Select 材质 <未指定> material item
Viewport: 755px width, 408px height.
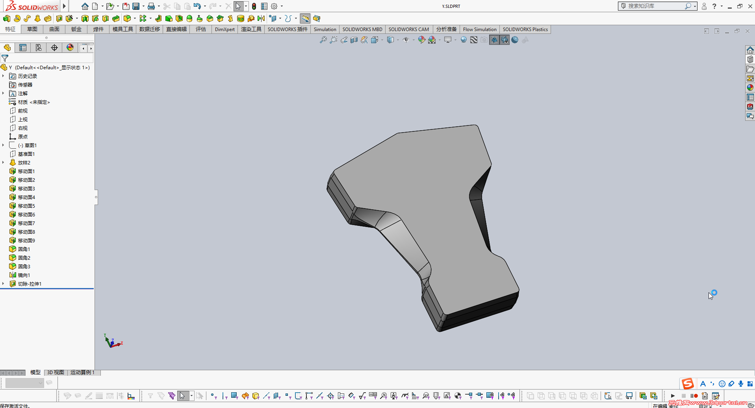click(x=34, y=102)
